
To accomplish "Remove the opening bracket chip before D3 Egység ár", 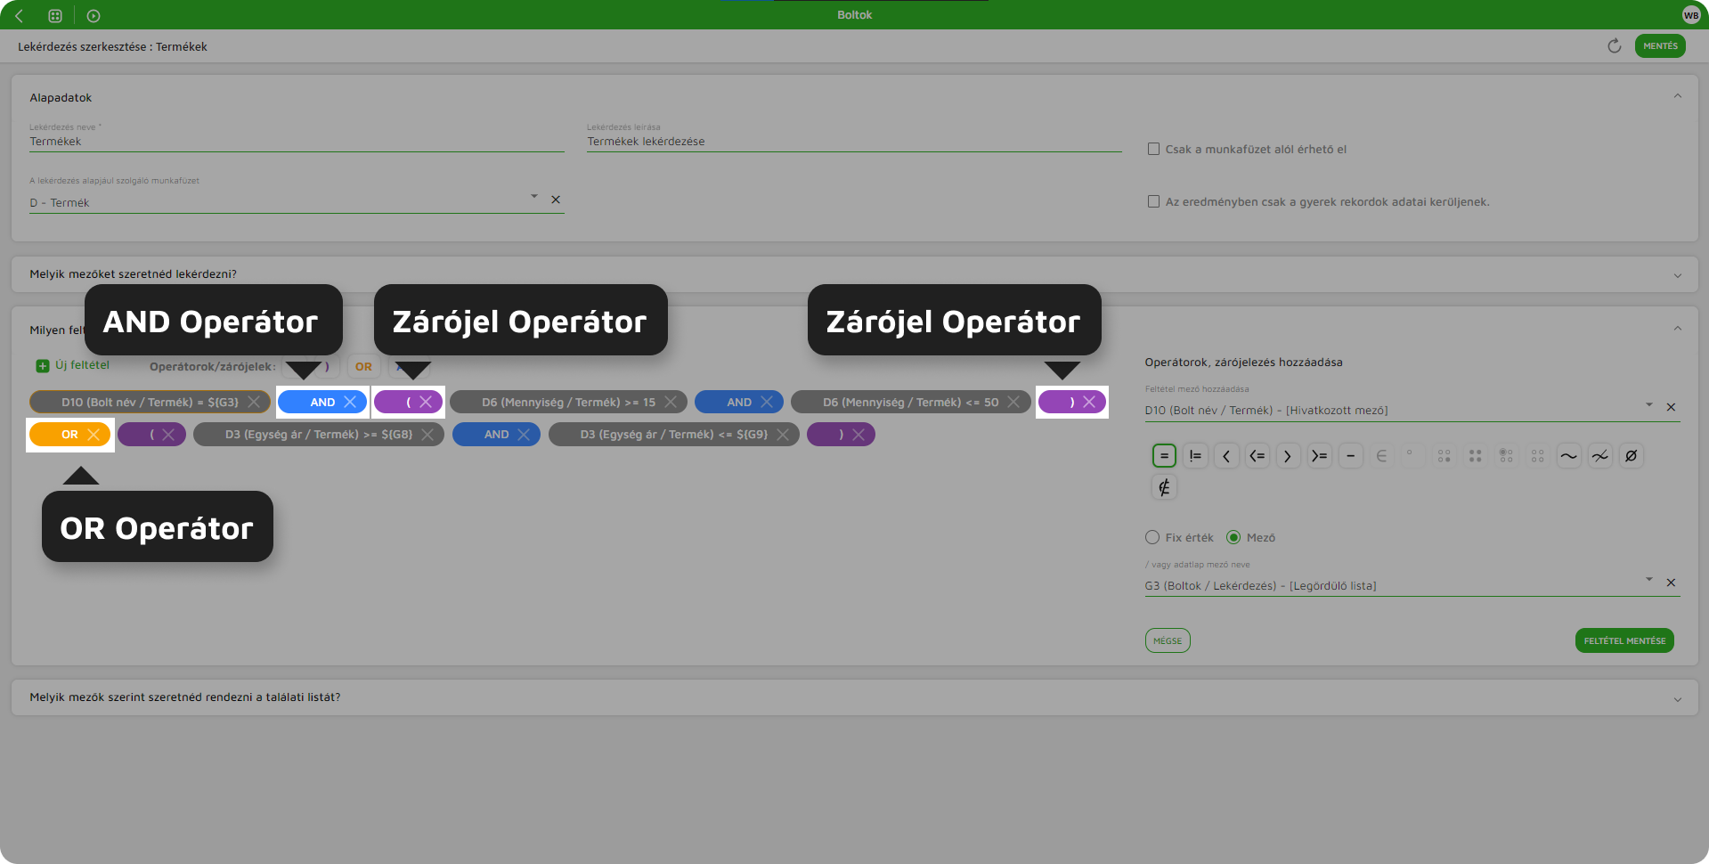I will click(168, 435).
